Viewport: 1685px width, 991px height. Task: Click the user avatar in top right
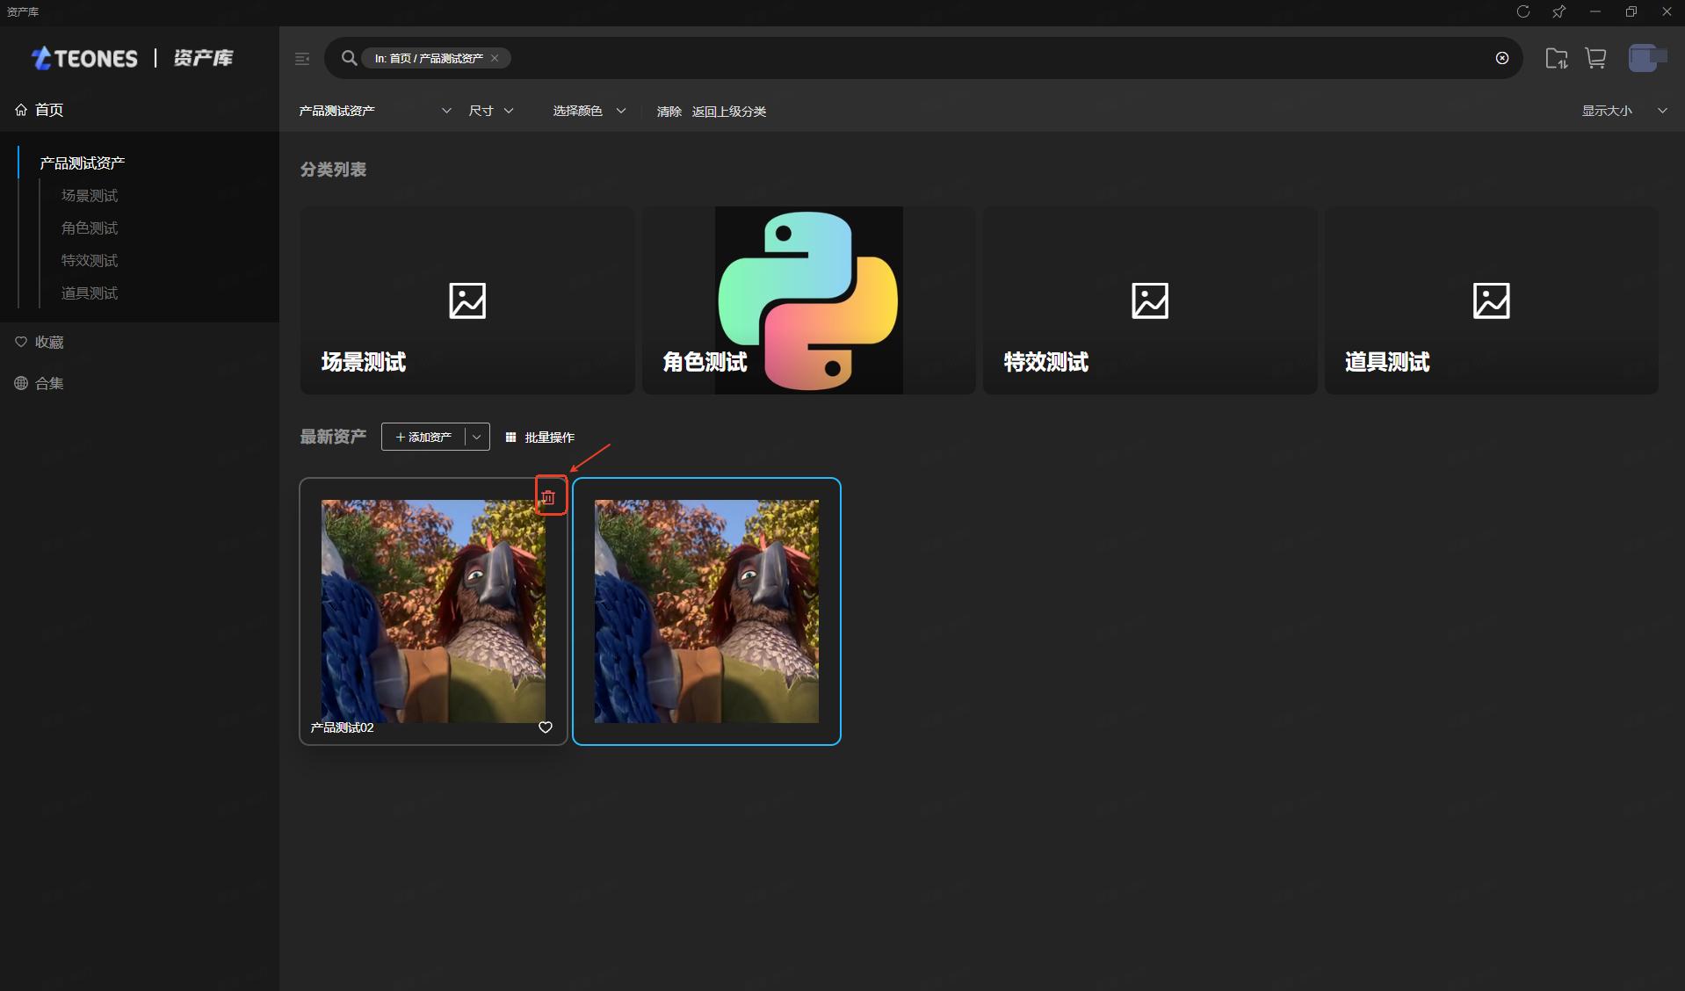[1644, 58]
